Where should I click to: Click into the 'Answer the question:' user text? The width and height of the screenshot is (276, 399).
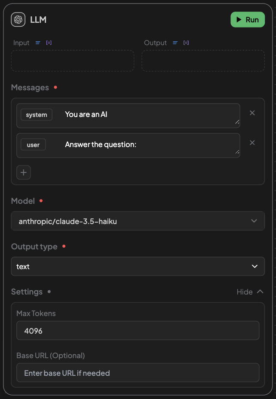tap(101, 144)
